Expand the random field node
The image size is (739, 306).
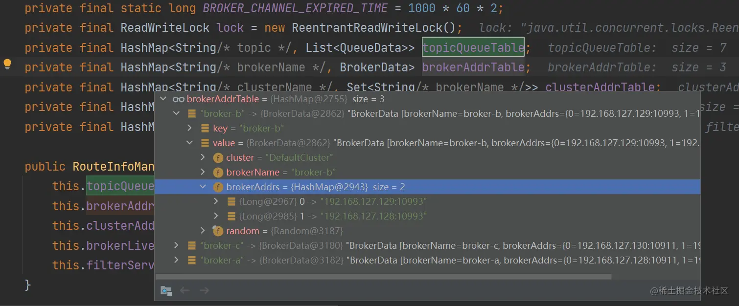coord(203,231)
